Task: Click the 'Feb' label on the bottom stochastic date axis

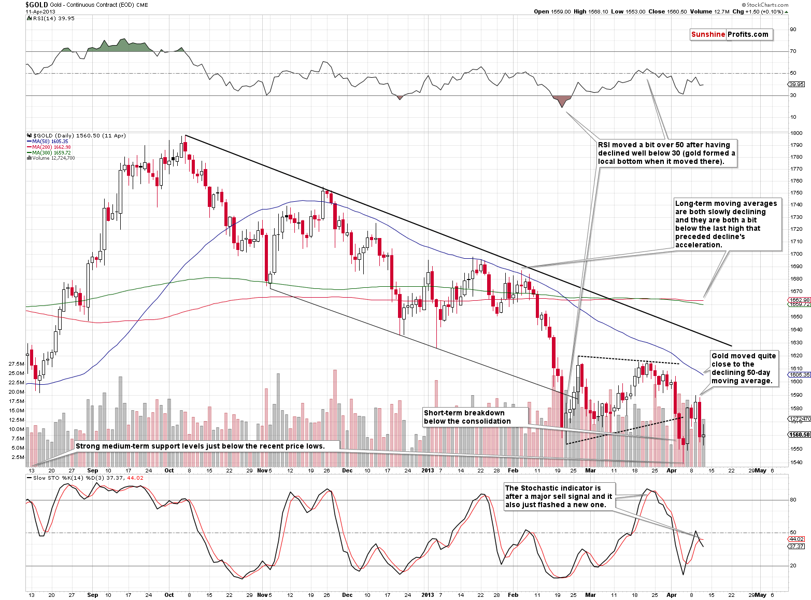Action: click(x=513, y=595)
